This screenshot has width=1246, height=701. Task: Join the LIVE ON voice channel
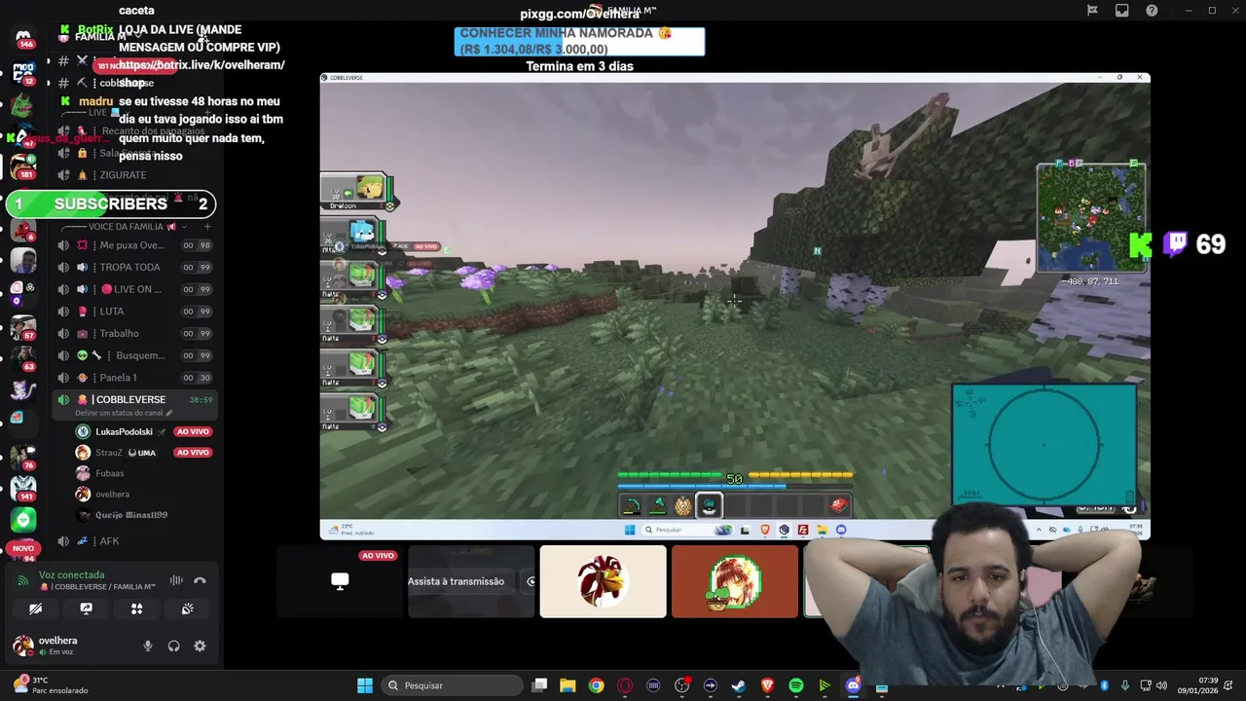(133, 289)
